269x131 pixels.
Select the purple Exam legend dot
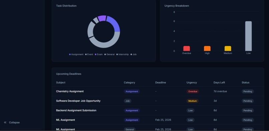pos(95,54)
